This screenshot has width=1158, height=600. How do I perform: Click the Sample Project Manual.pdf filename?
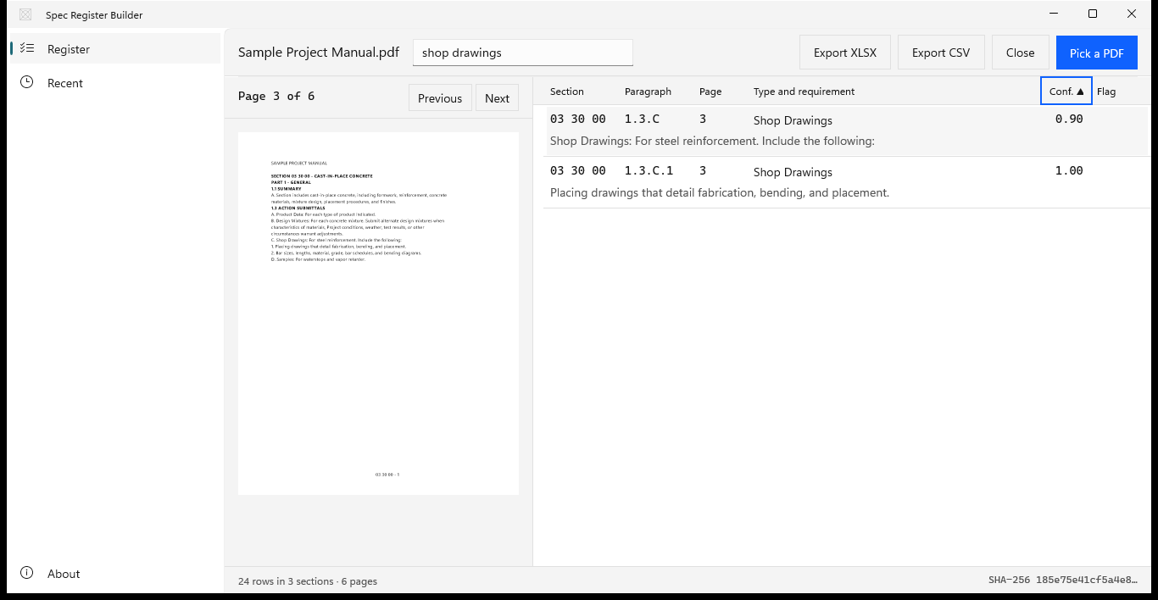point(319,53)
